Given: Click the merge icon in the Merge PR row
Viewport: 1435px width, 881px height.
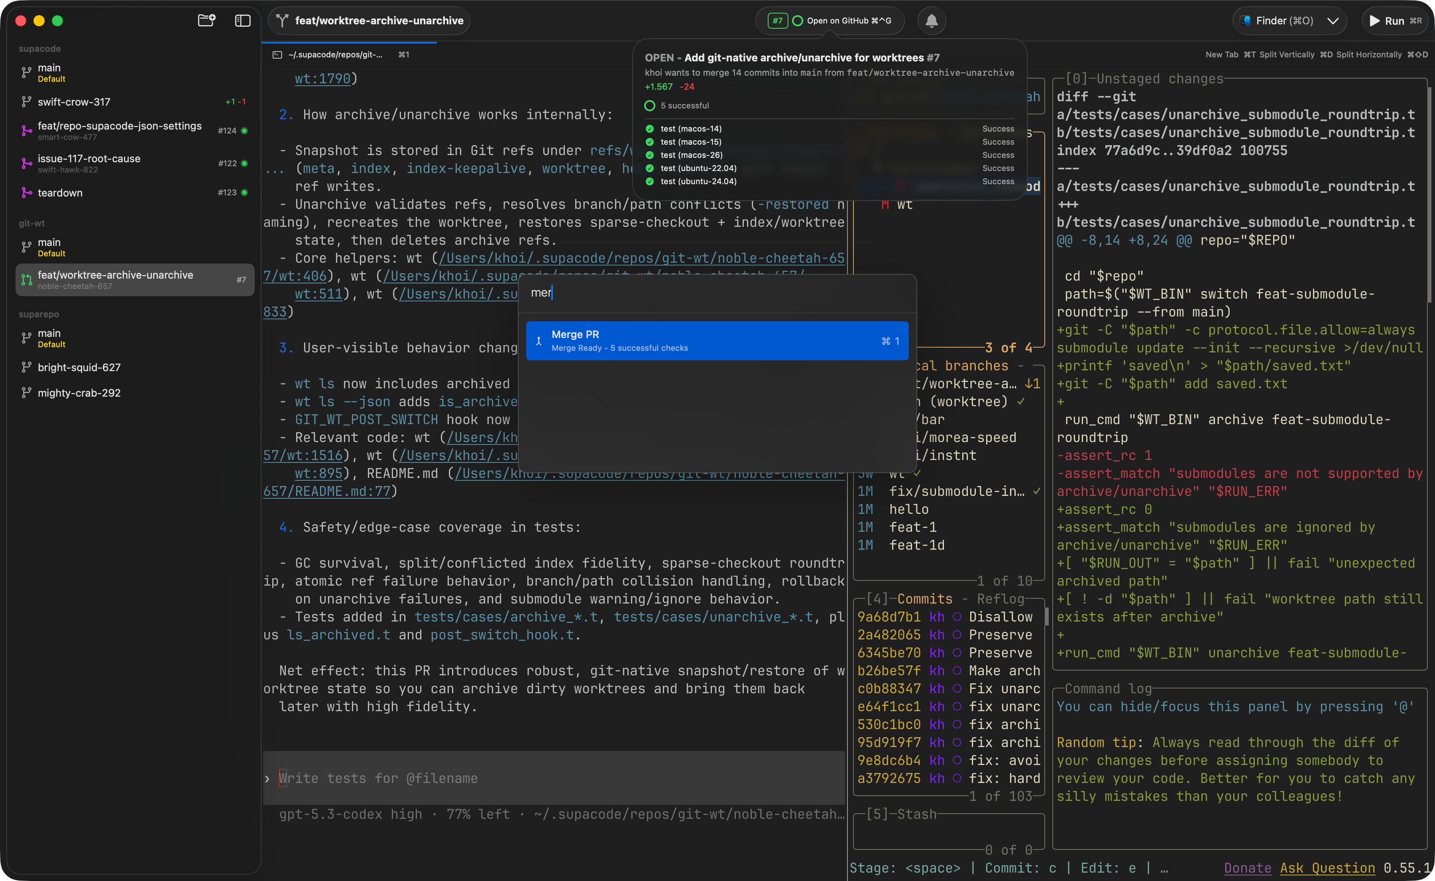Looking at the screenshot, I should click(539, 342).
